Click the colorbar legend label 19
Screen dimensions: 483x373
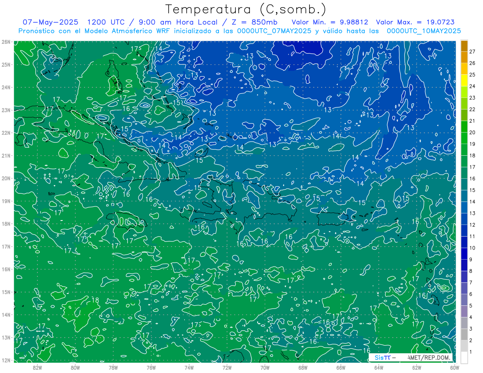473,144
